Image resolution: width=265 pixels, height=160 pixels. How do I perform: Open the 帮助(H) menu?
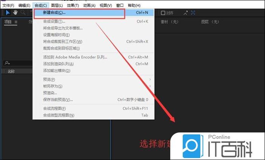134,5
